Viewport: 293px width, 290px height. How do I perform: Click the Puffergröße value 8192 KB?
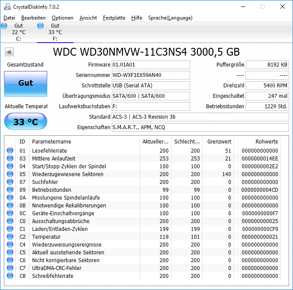point(267,65)
